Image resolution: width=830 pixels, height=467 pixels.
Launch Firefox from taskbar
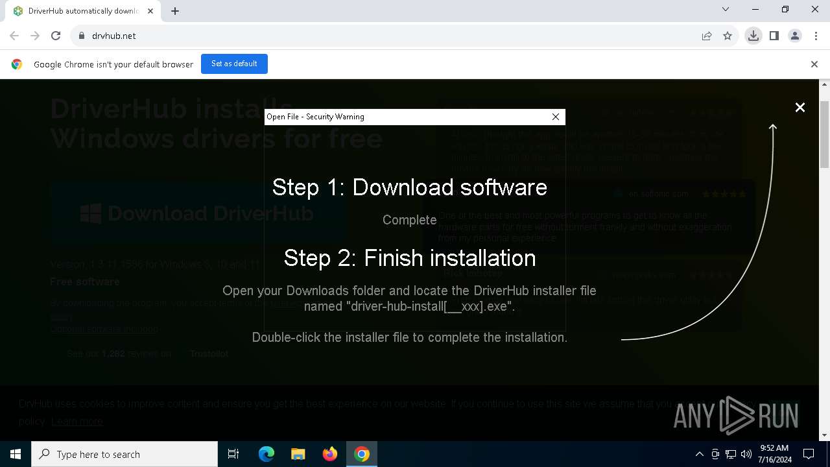point(330,454)
